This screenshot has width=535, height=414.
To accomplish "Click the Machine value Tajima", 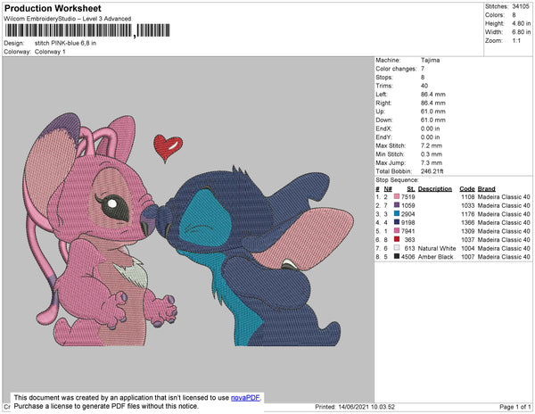I will pos(431,60).
